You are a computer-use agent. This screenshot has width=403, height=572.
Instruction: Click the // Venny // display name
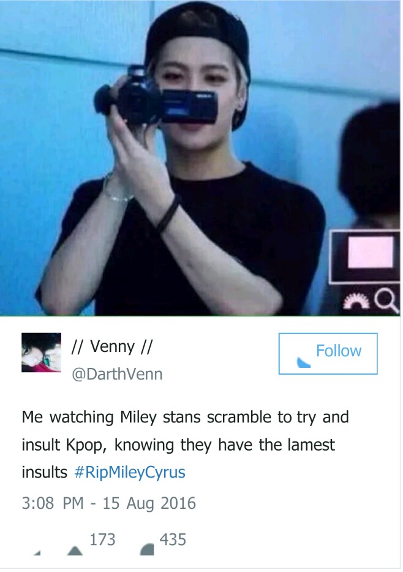coord(112,346)
